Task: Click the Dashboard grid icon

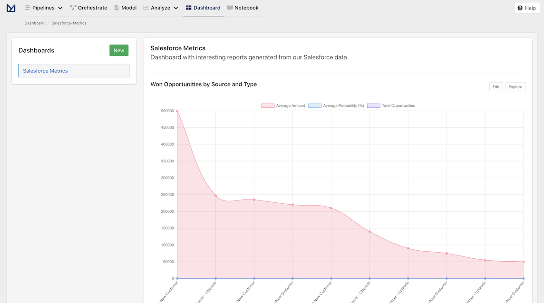Action: 189,8
